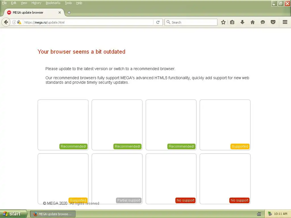Image resolution: width=291 pixels, height=218 pixels.
Task: Select MEGA update browser taskbar button
Action: coord(53,214)
